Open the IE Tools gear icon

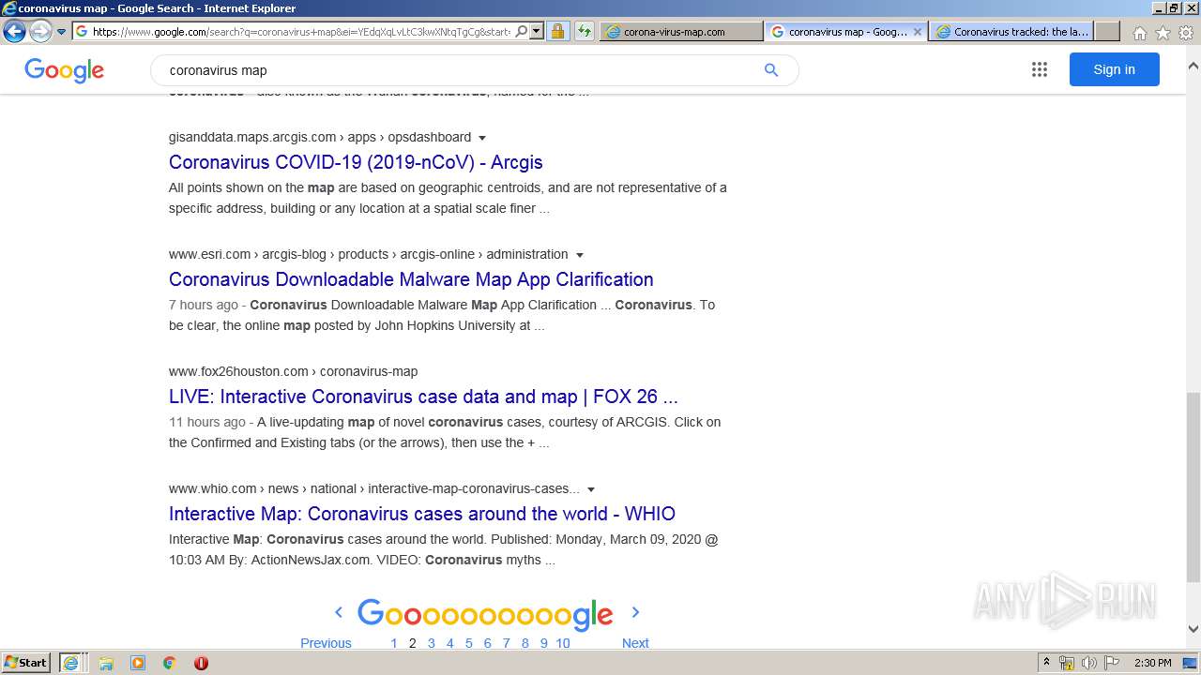(1186, 33)
